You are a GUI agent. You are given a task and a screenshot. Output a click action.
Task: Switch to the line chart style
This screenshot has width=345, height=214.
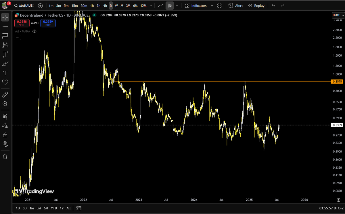pos(160,5)
